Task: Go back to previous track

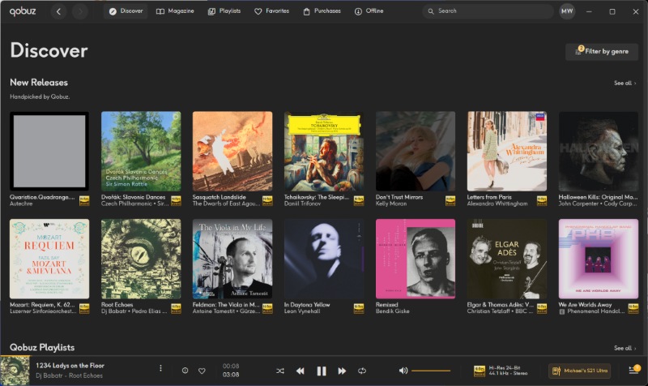Action: tap(300, 371)
